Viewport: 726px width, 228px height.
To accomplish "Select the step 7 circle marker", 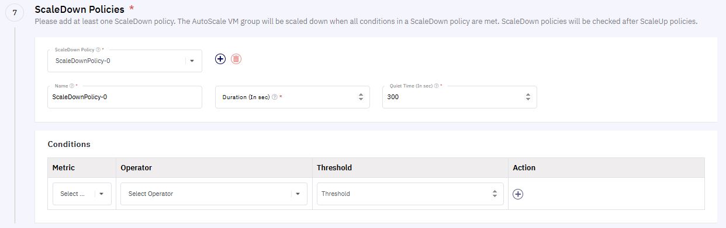I will click(15, 13).
